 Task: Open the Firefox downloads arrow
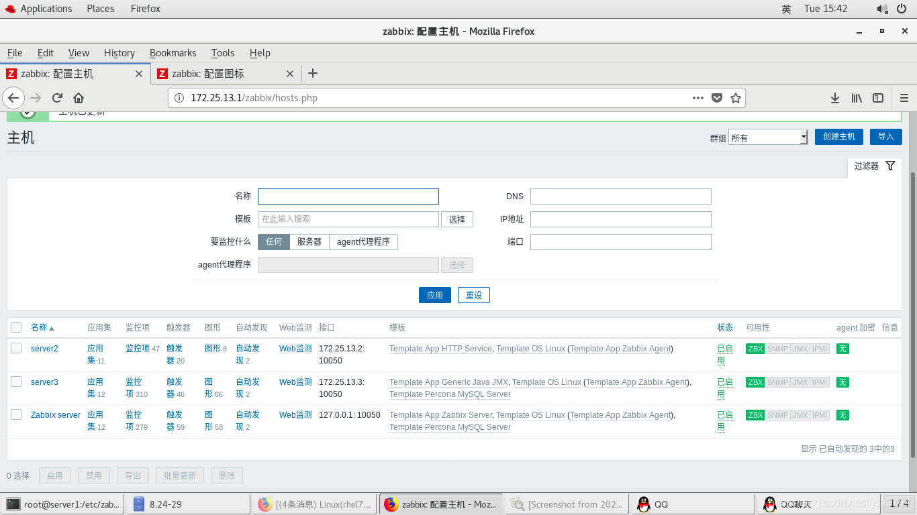(835, 98)
